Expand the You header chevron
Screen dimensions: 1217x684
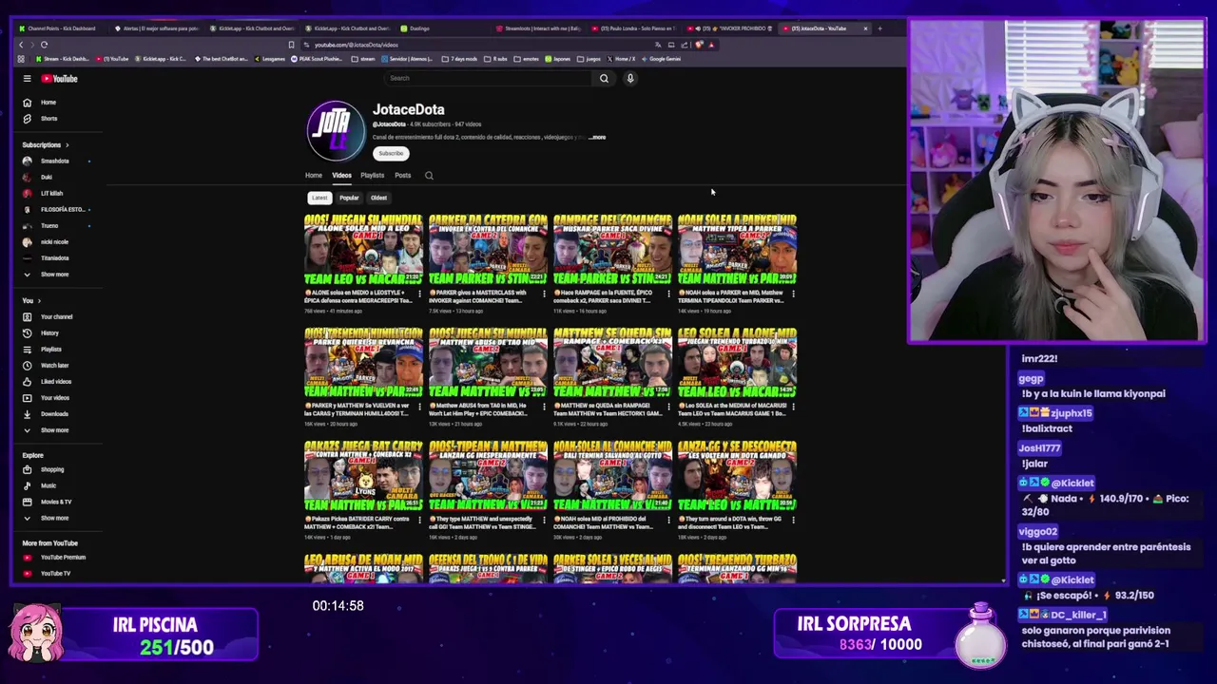[x=39, y=301]
